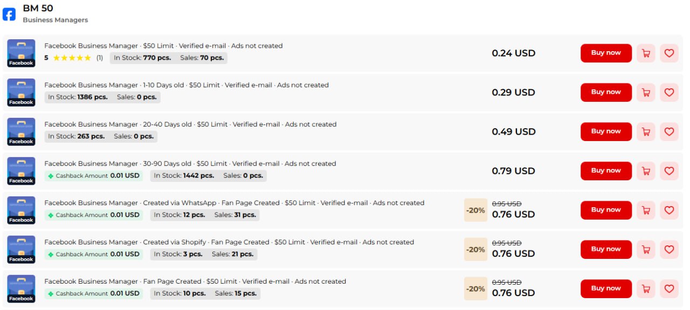Favorite the Shopify-created Business Manager listing

[669, 250]
